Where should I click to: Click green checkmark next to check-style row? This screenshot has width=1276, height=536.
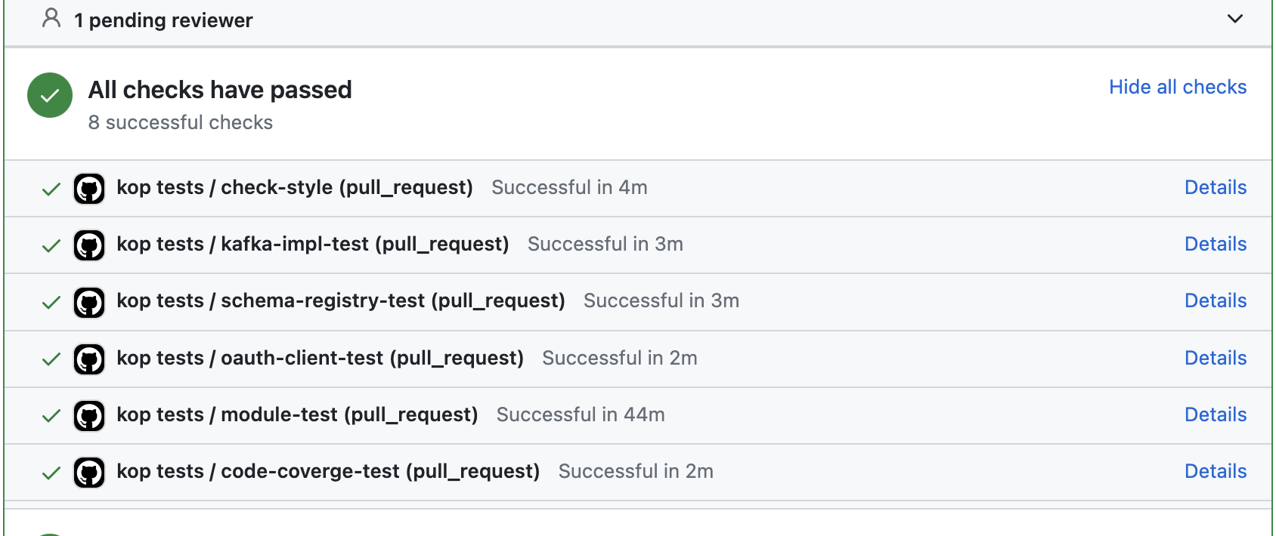(51, 189)
